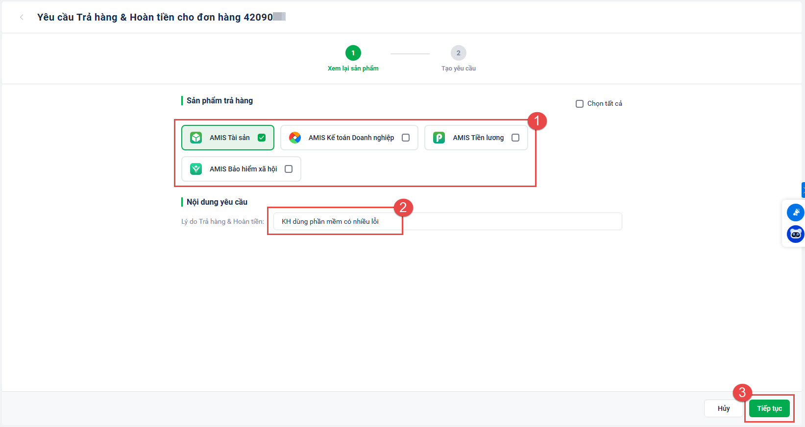Open the megaphone announcements widget
This screenshot has height=427, width=805.
point(795,213)
